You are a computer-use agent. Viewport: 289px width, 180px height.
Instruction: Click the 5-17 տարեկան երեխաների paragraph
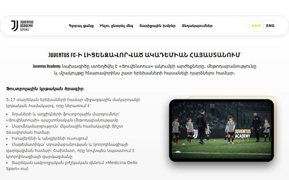[x=73, y=103]
